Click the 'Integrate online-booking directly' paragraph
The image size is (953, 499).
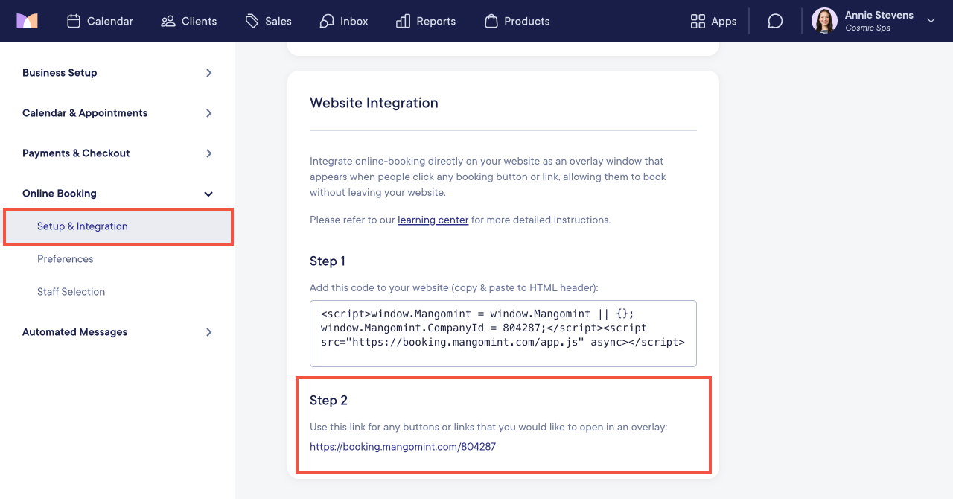point(488,177)
